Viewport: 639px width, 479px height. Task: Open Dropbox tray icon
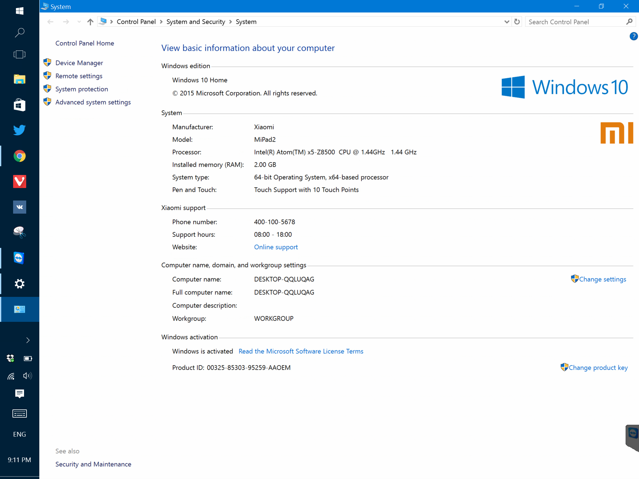pos(11,358)
